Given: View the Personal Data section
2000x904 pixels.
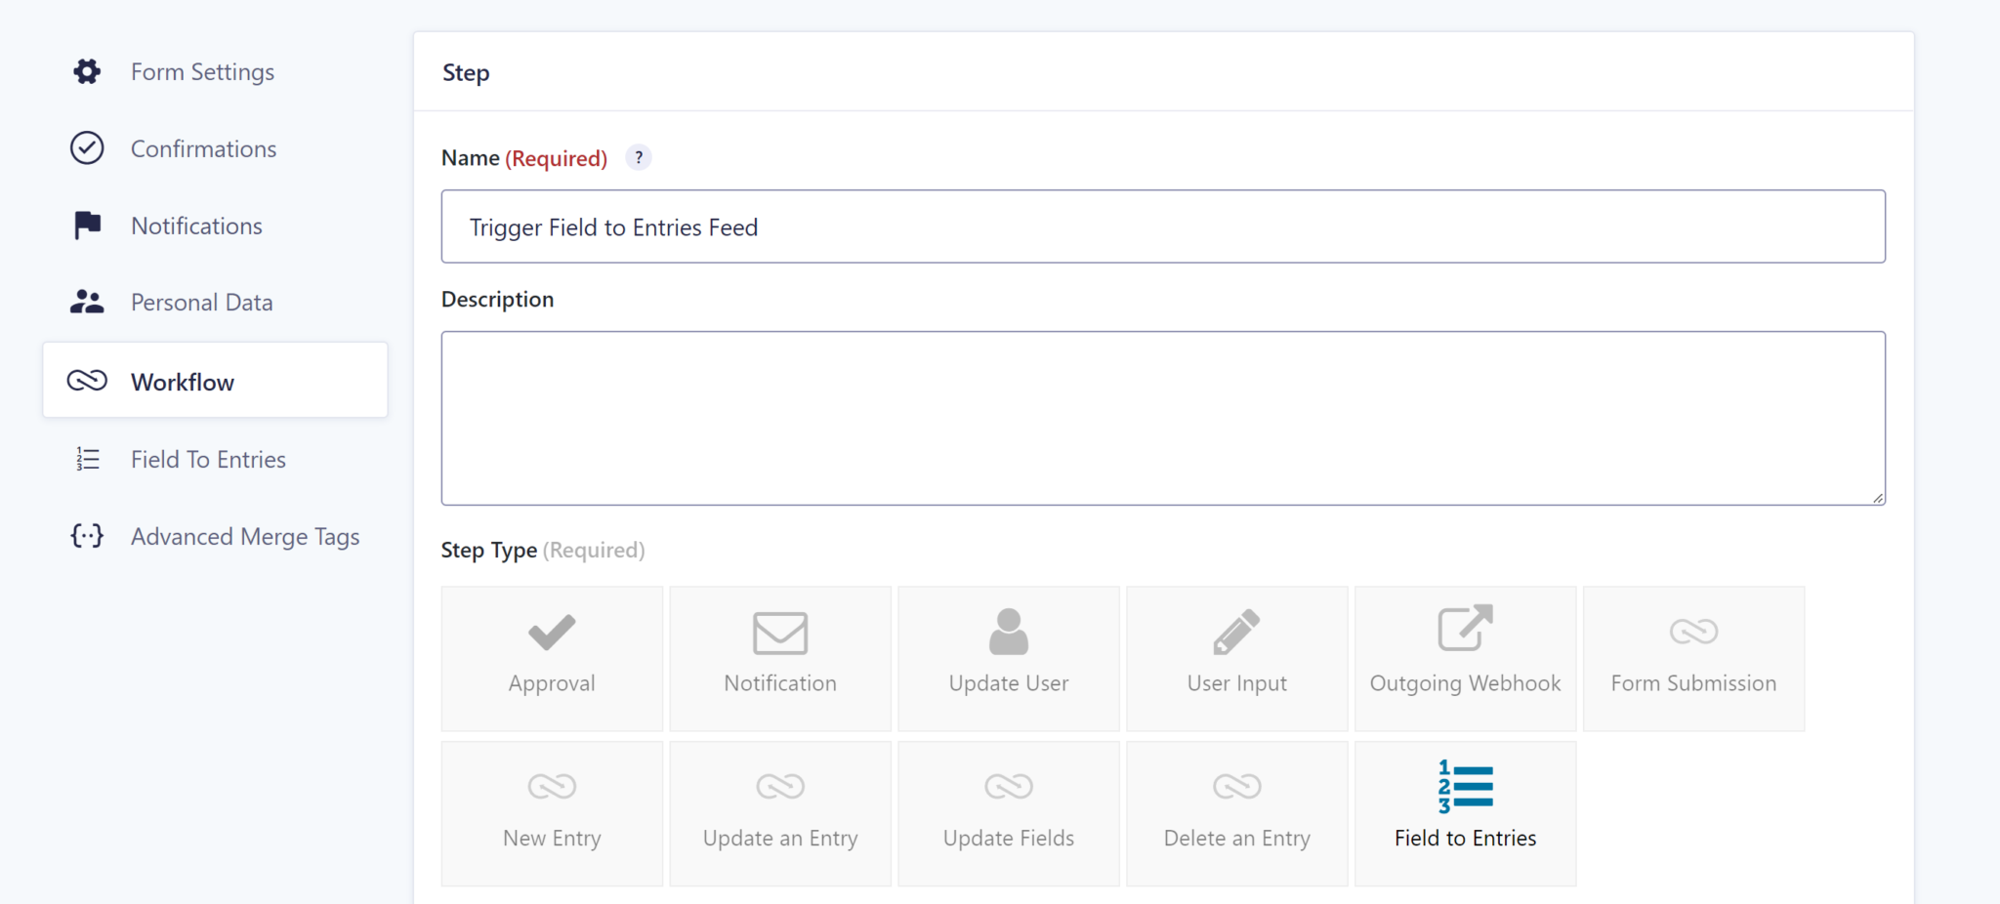Looking at the screenshot, I should coord(201,302).
